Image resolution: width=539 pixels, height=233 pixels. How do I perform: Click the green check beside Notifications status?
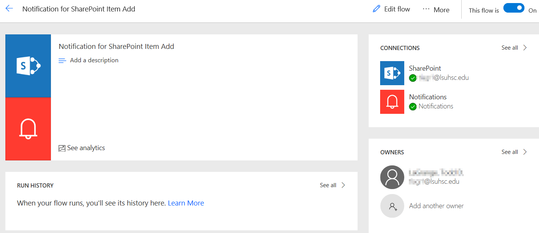tap(413, 107)
